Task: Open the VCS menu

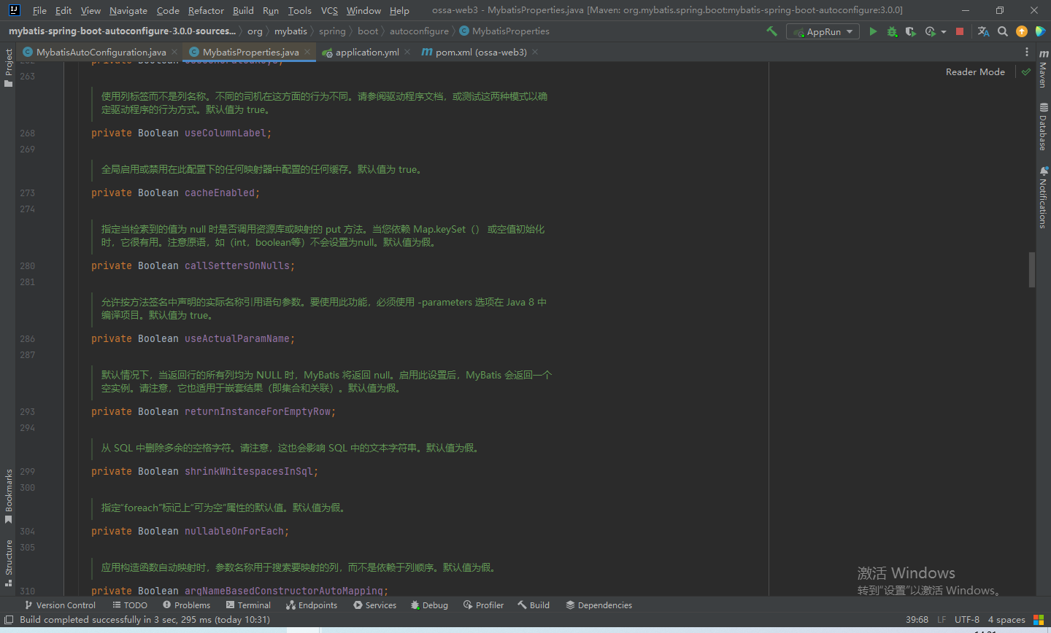Action: point(329,10)
